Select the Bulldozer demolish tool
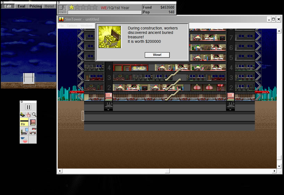This screenshot has height=195, width=284. click(x=23, y=115)
